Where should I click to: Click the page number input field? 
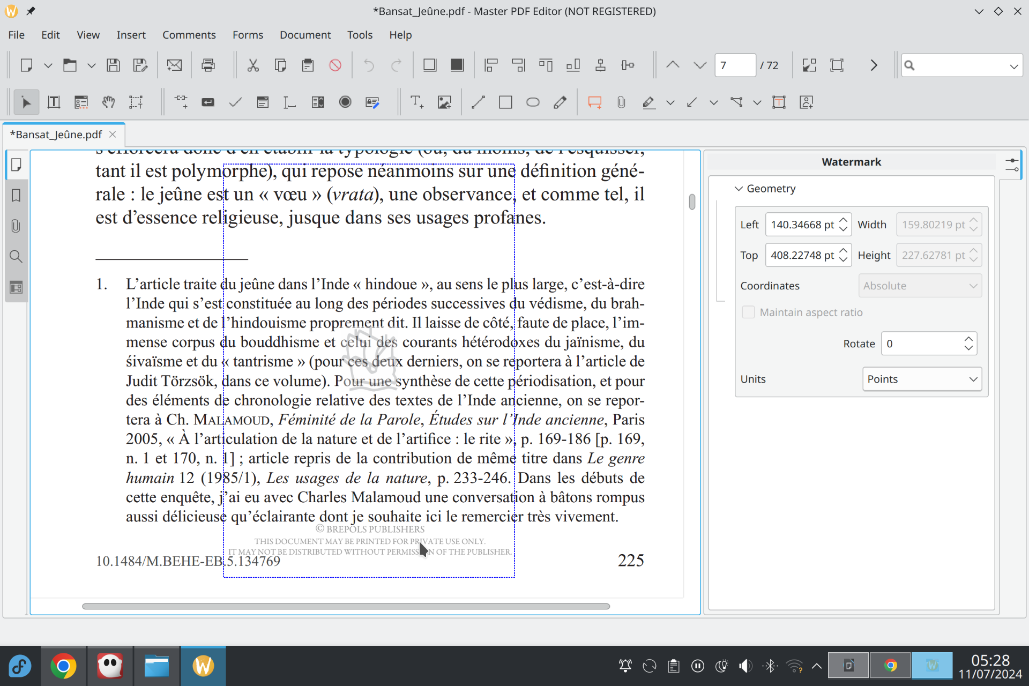coord(734,65)
